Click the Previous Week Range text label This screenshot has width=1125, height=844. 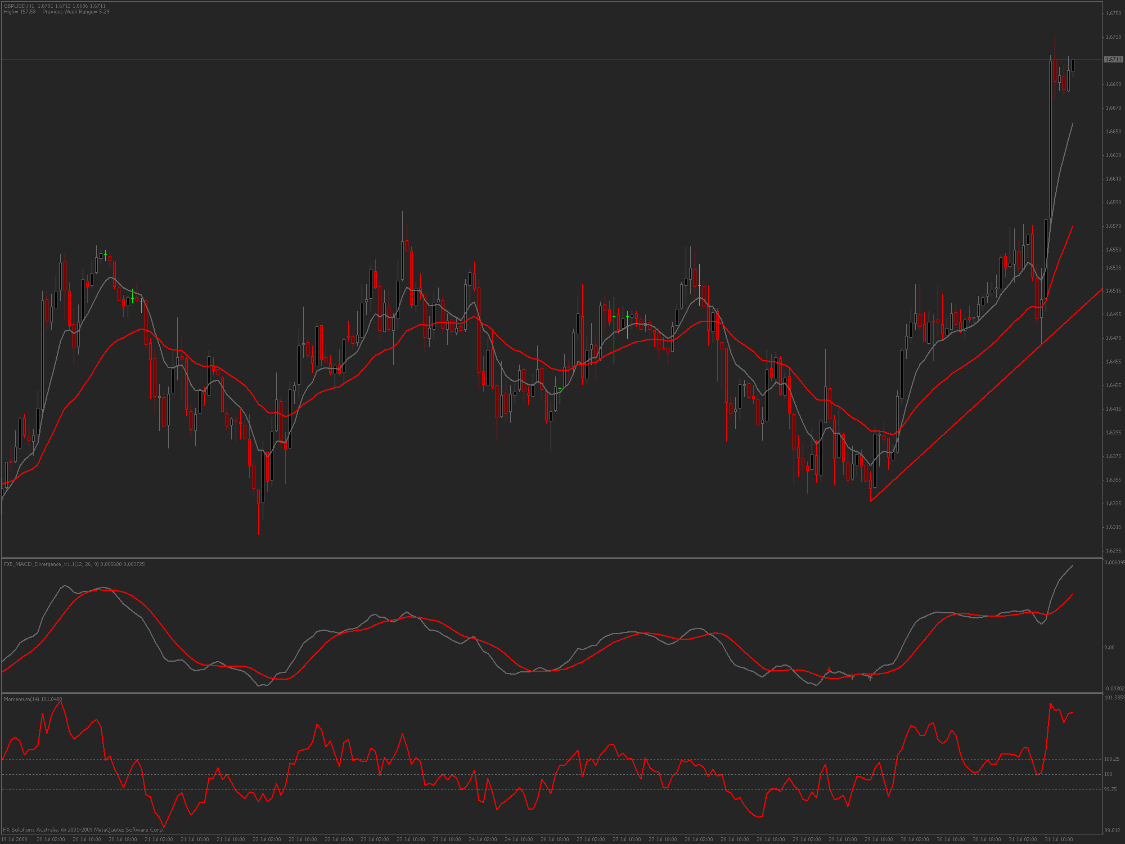coord(75,12)
